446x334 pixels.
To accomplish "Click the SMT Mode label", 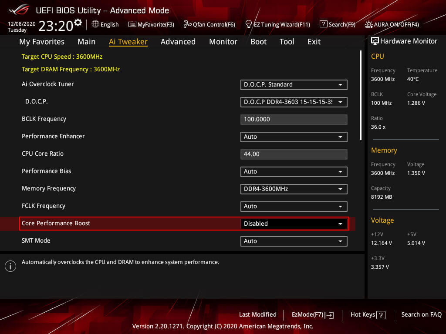I will click(36, 240).
